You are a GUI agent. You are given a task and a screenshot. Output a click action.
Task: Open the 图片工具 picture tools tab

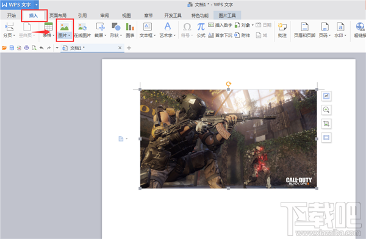coord(227,15)
